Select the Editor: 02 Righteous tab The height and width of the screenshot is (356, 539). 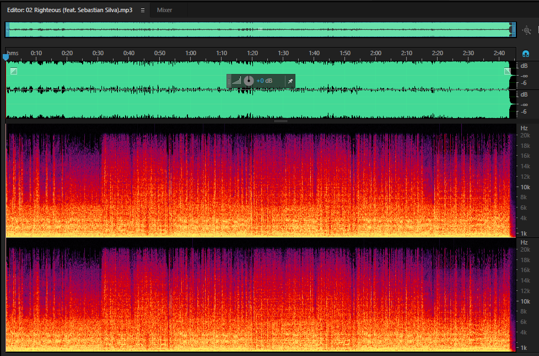[69, 10]
